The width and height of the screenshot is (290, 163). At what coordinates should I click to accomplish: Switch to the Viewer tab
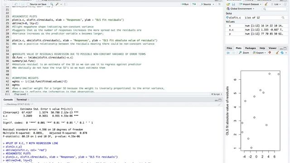click(x=272, y=48)
